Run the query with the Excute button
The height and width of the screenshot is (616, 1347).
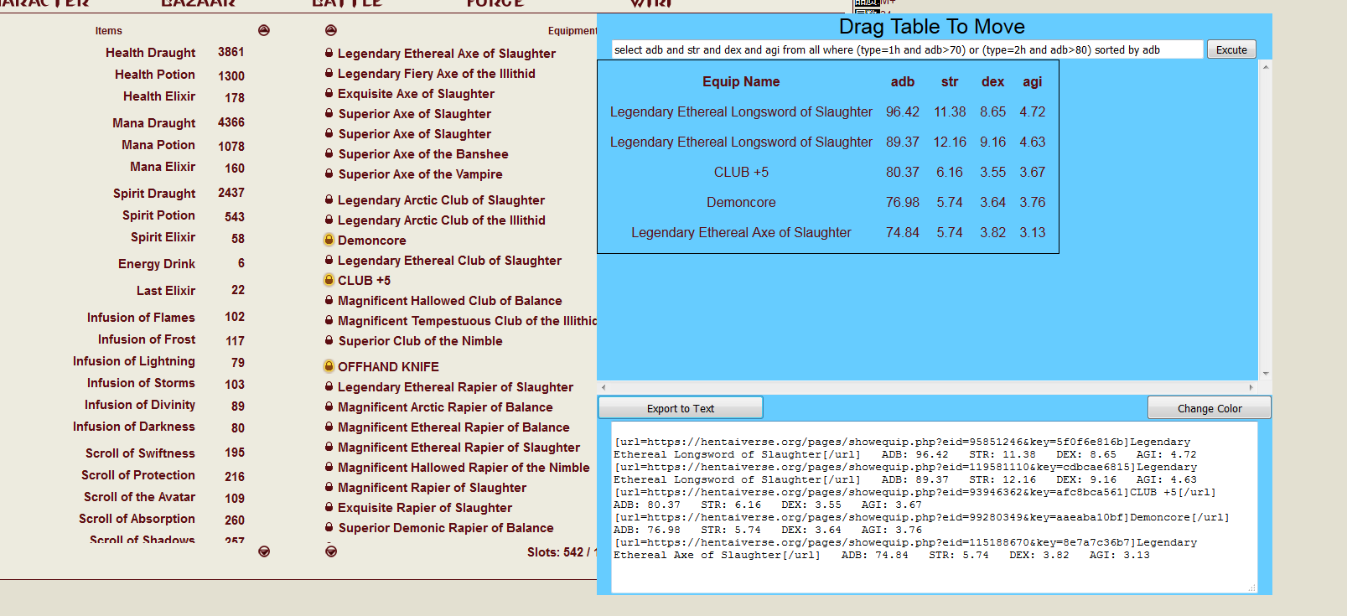pos(1231,49)
